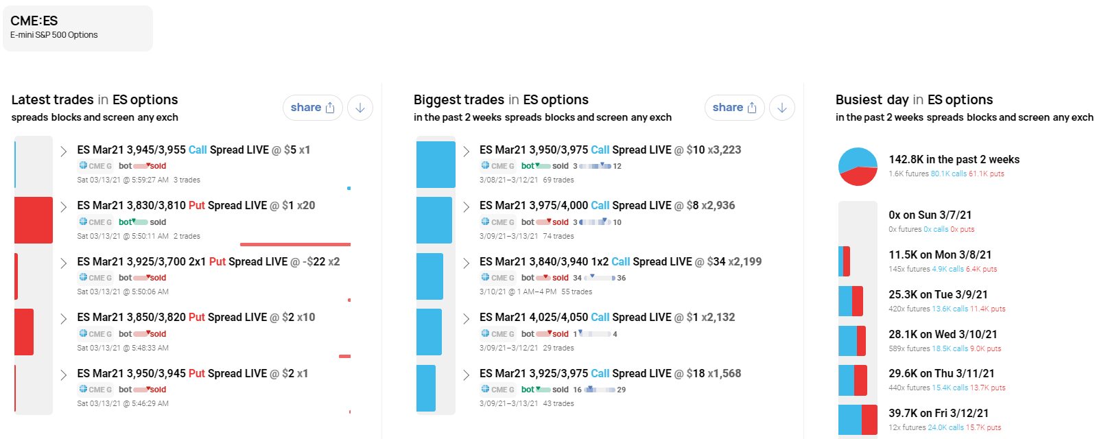Select the 25.3K on Tue 3/9/21 entry

(938, 294)
